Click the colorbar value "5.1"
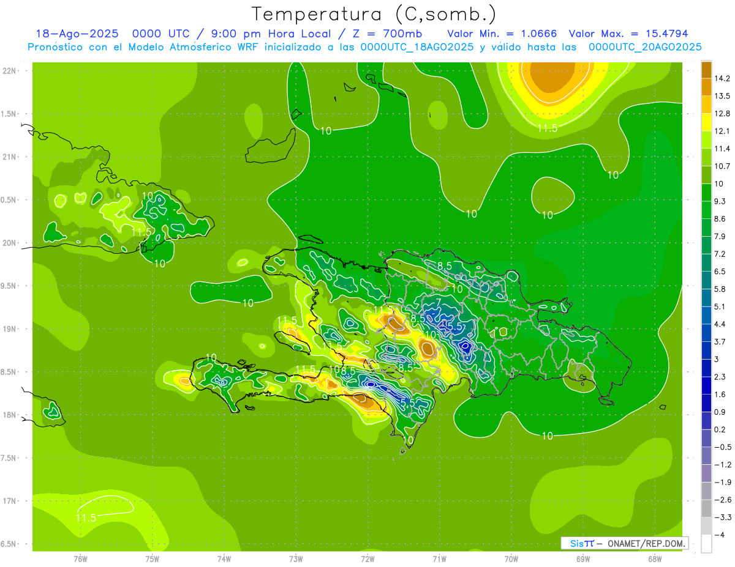 (720, 306)
